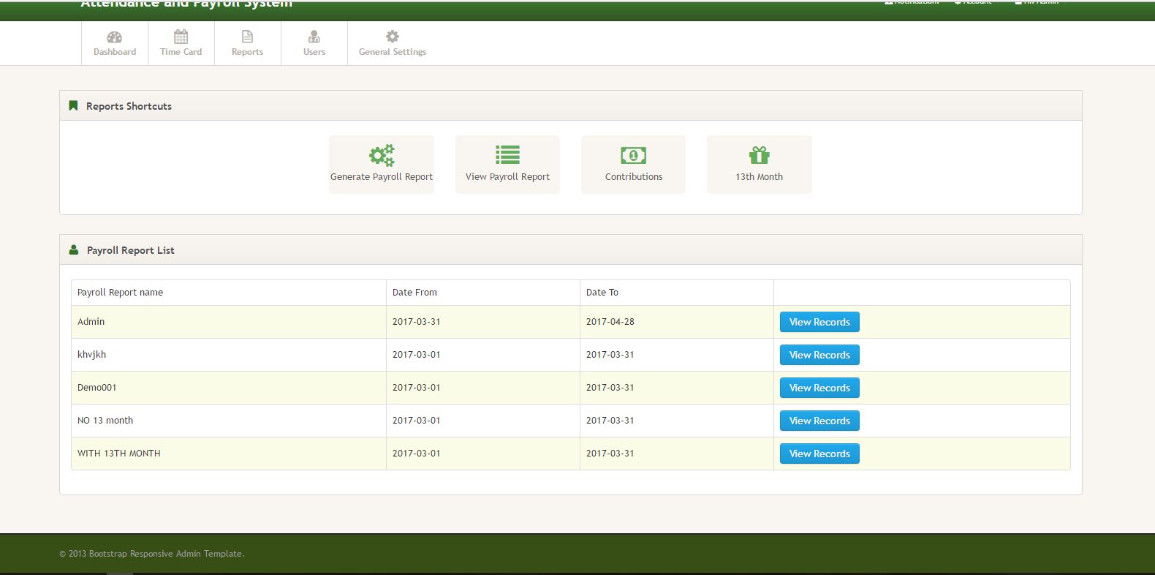View Records for the Admin report
The image size is (1155, 575).
point(819,322)
